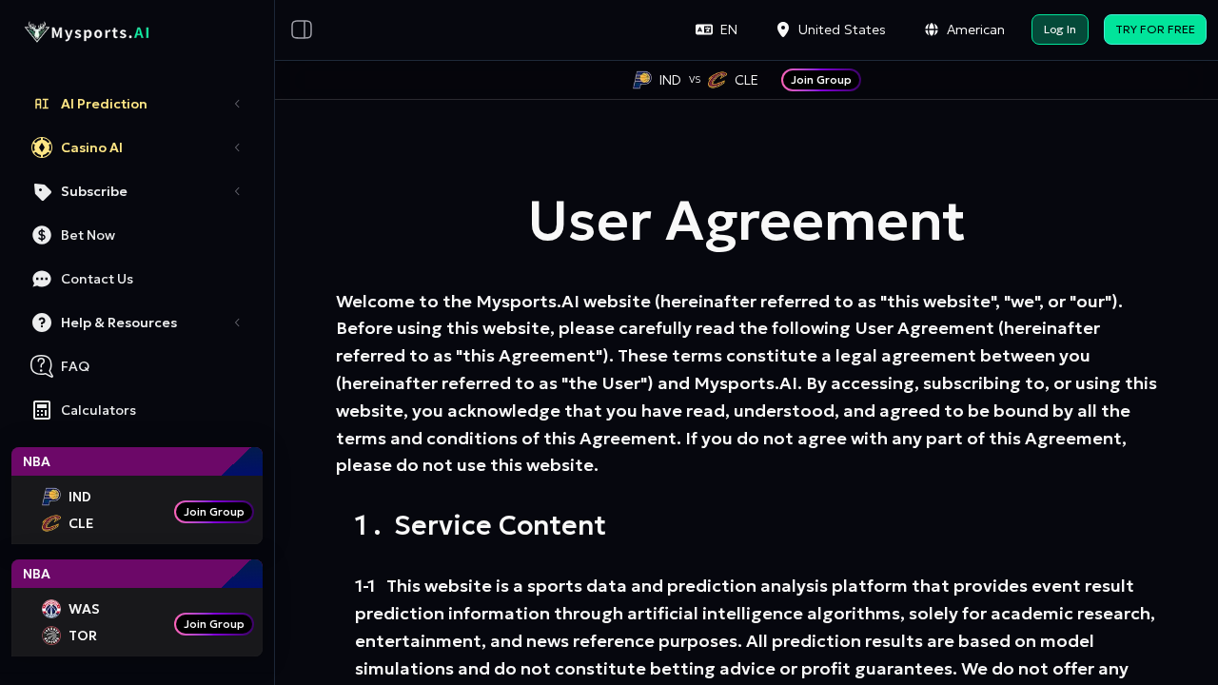
Task: Toggle the sidebar collapse control
Action: (x=302, y=29)
